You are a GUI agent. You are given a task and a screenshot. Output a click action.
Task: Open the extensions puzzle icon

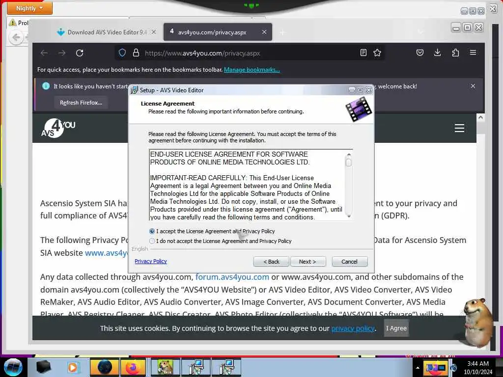pos(455,53)
